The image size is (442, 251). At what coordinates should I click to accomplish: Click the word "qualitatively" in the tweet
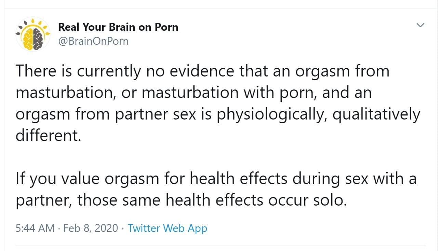tap(376, 115)
